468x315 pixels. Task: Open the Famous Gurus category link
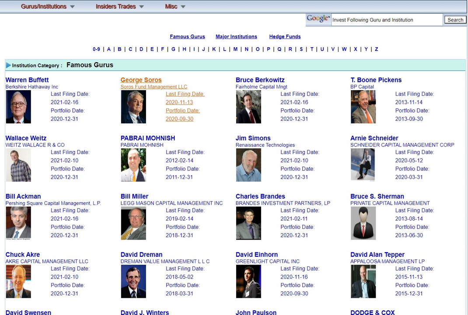coord(188,36)
